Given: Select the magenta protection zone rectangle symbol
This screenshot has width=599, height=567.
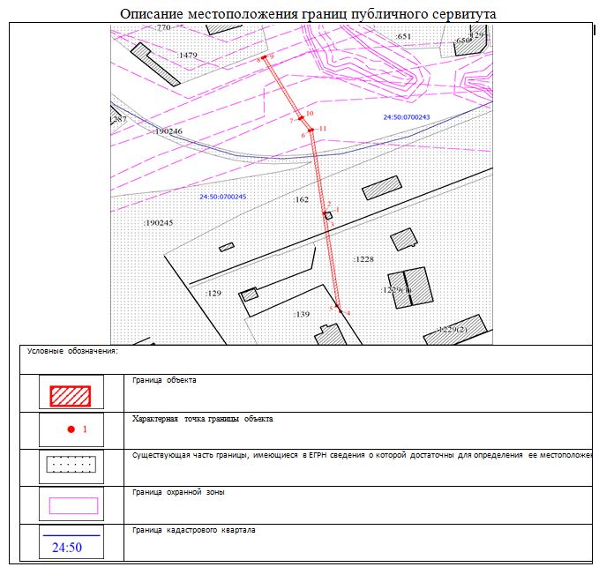Looking at the screenshot, I should 71,505.
